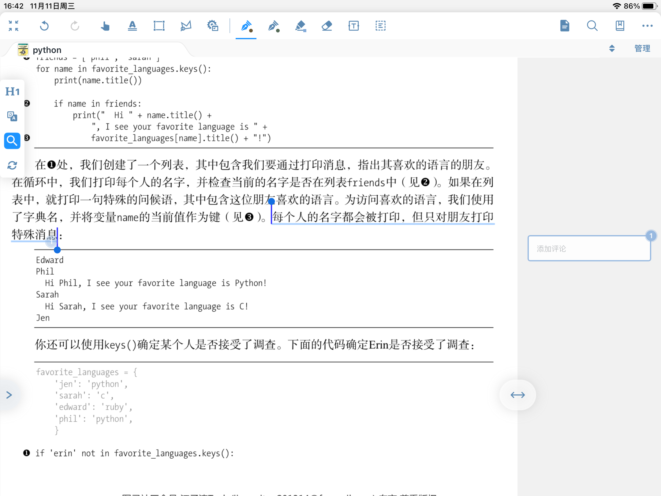Select the text underline tool

132,26
